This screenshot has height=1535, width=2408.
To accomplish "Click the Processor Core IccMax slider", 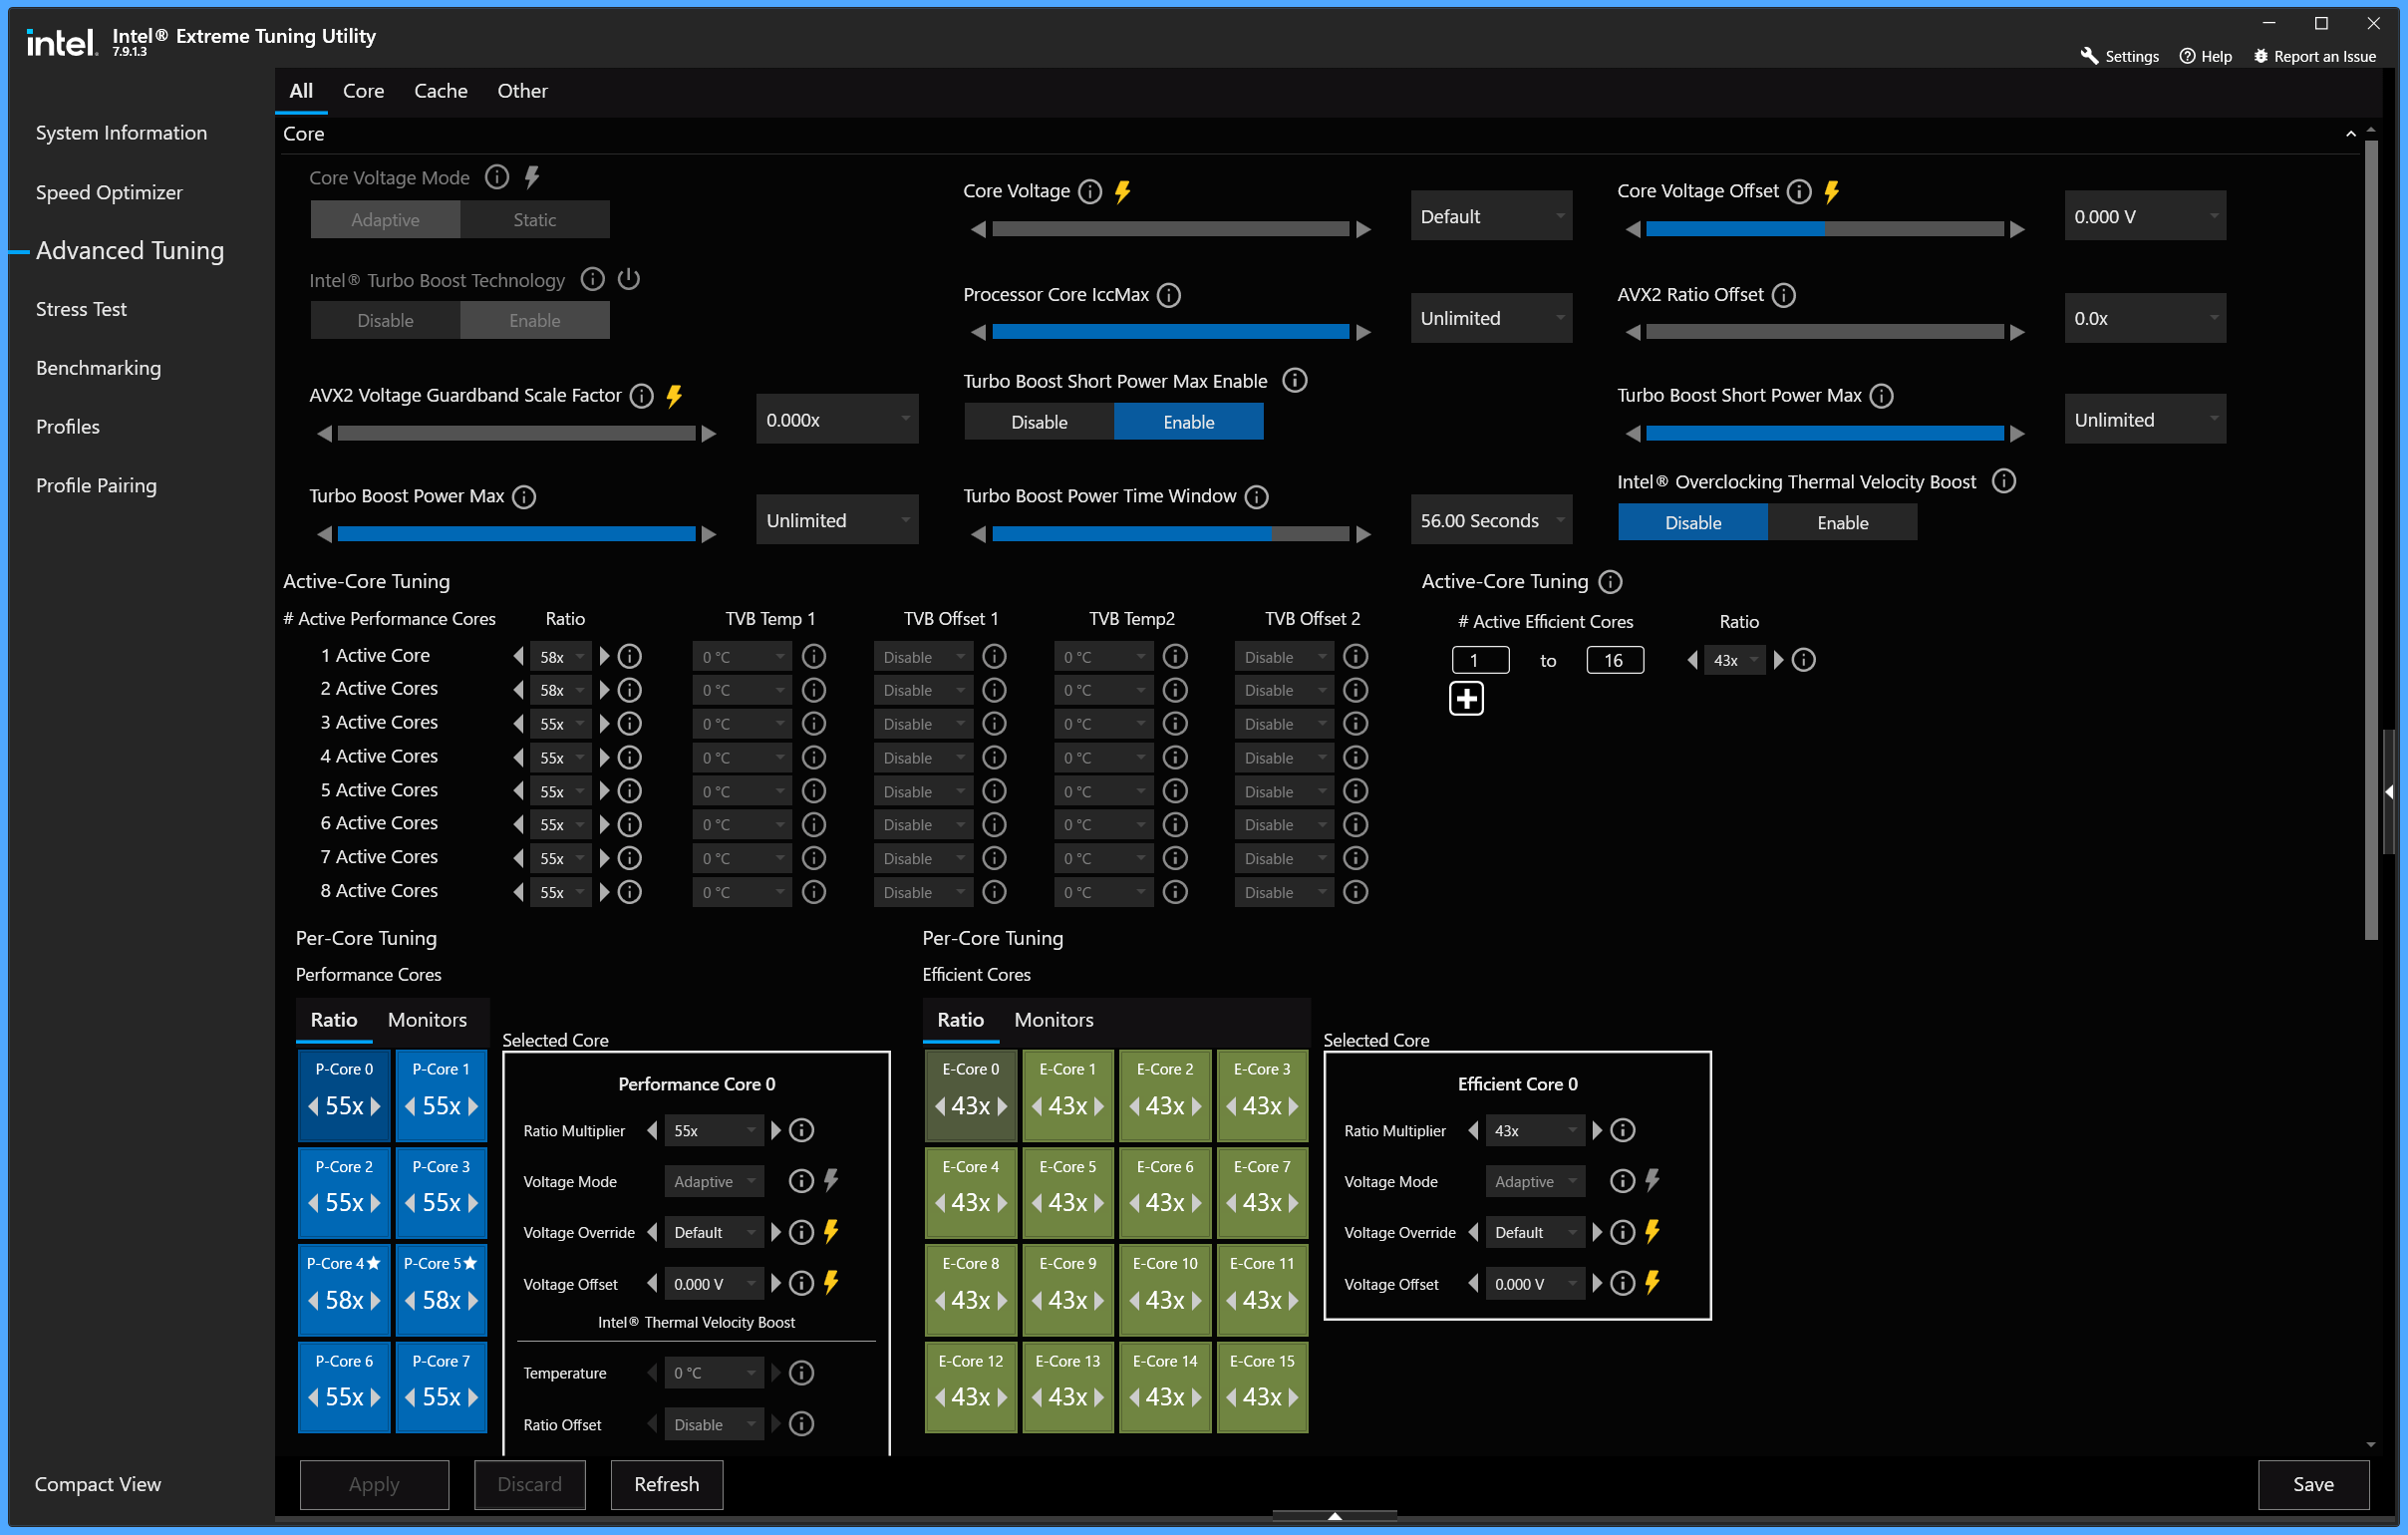I will 1170,332.
